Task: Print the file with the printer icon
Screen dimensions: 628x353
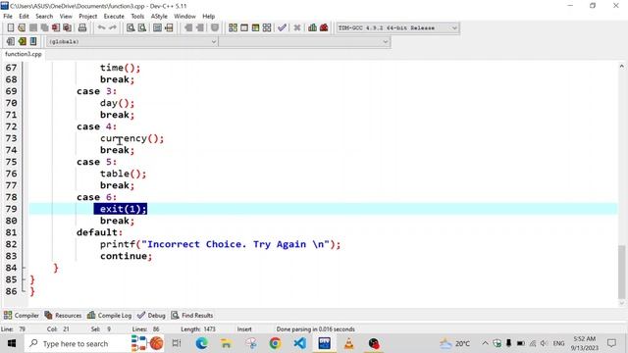Action: (x=82, y=27)
